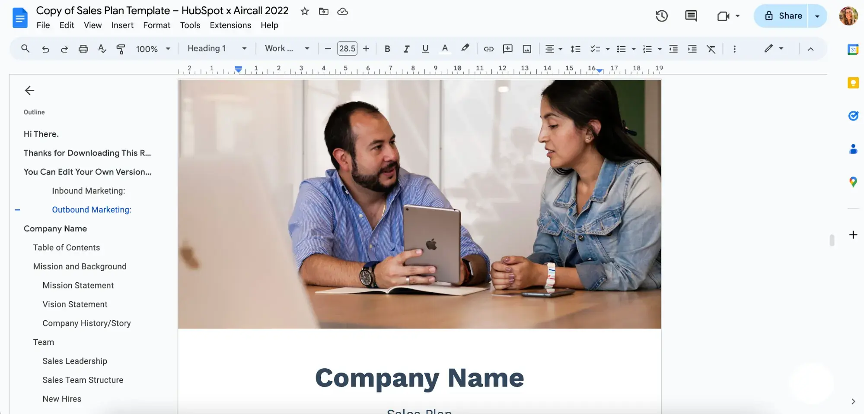The height and width of the screenshot is (414, 864).
Task: Insert an image
Action: (x=527, y=49)
